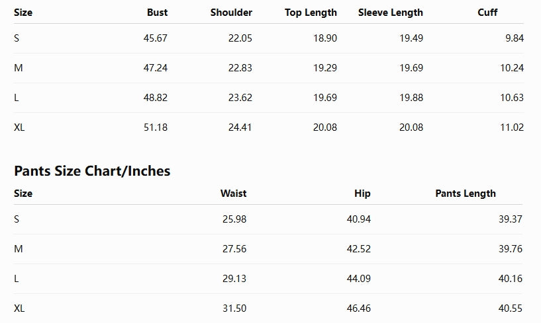Click shoulder value 22.83 for size M

pyautogui.click(x=240, y=68)
